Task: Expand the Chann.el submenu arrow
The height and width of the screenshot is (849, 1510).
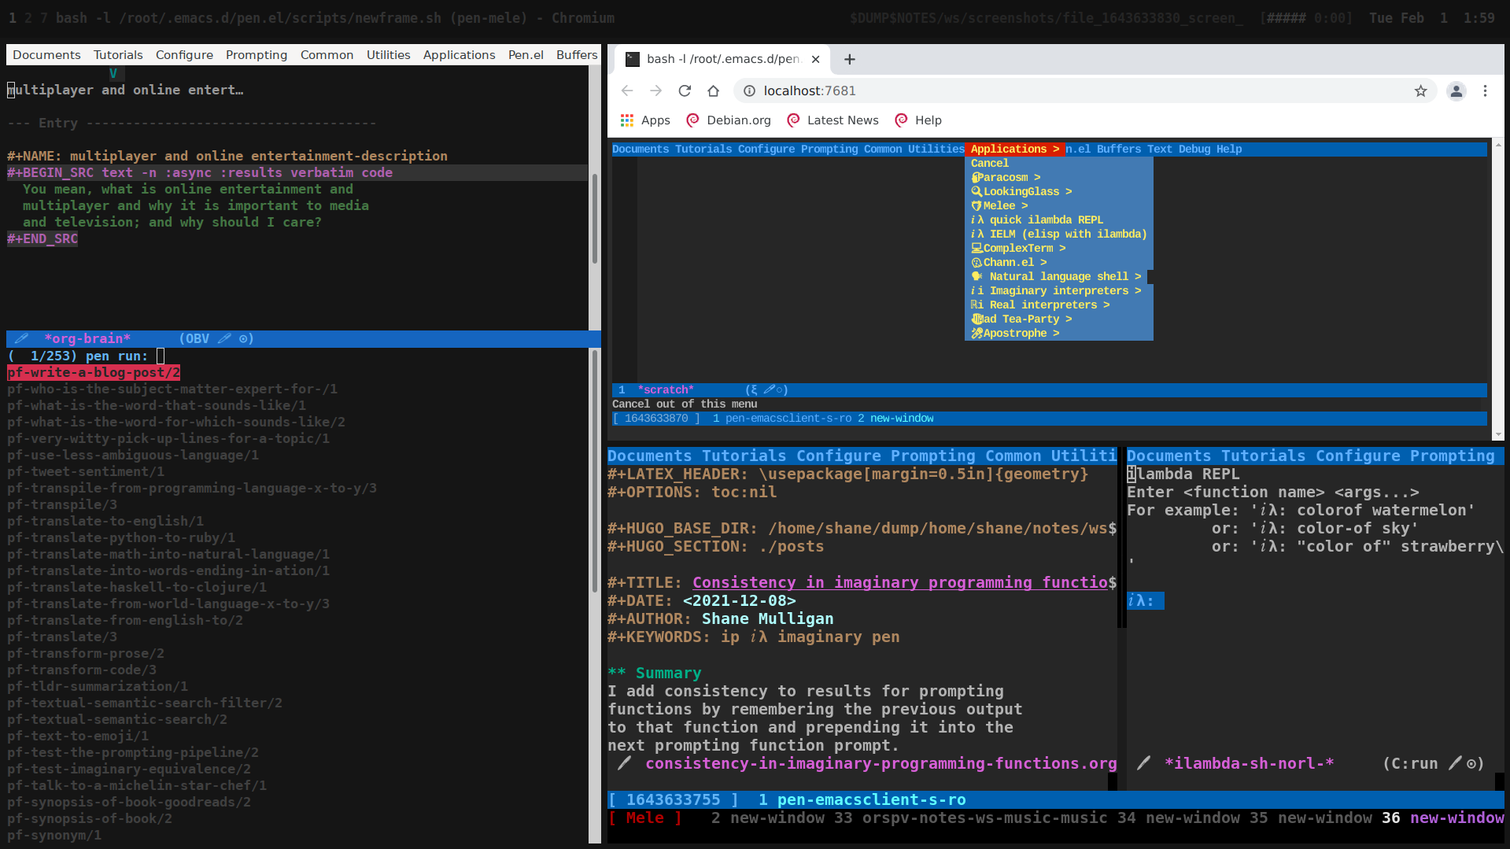Action: click(1043, 262)
